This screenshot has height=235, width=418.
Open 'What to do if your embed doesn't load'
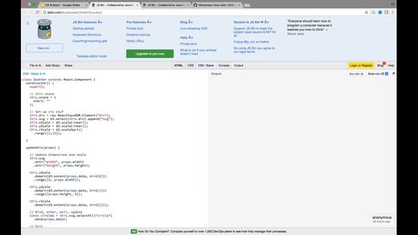[198, 52]
